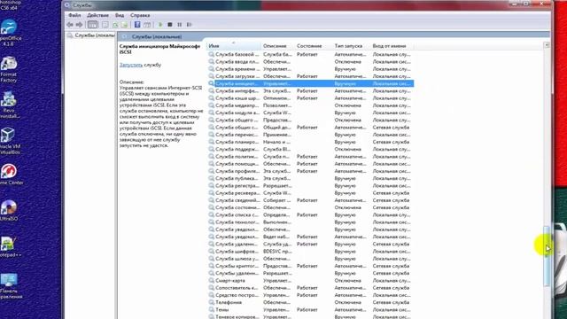The image size is (567, 319).
Task: Click the vertical scrollbar thumb of the services list
Action: (547, 257)
